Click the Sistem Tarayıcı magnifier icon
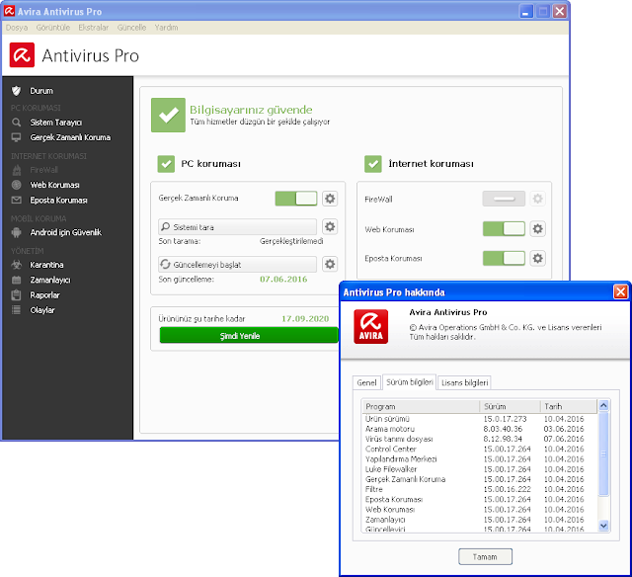Screen dimensions: 632x577 (16, 123)
